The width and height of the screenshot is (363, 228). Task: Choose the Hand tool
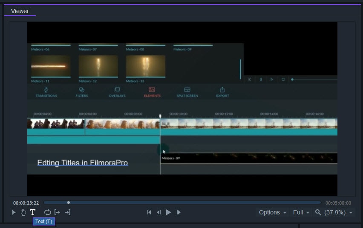point(23,212)
